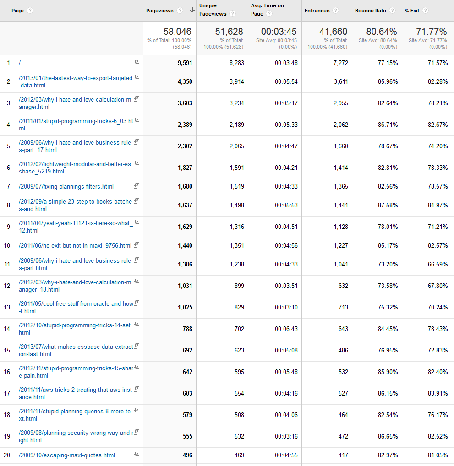This screenshot has width=454, height=466.
Task: Open the lightweight-modular-and-better-essbase_5219.html link
Action: point(75,168)
